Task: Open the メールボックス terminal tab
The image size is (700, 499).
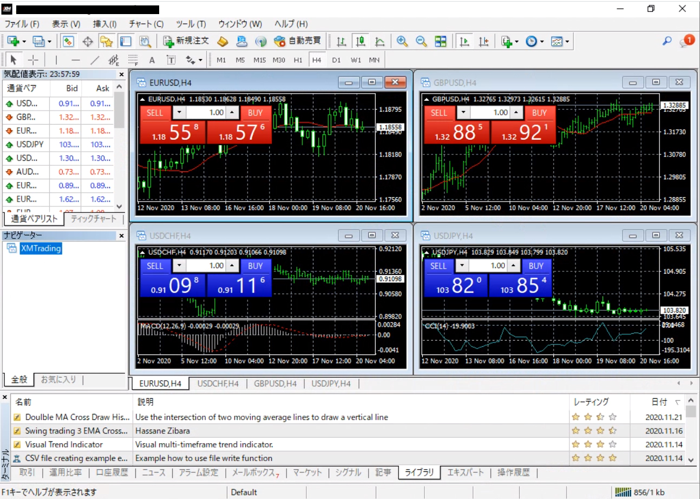Action: (255, 472)
